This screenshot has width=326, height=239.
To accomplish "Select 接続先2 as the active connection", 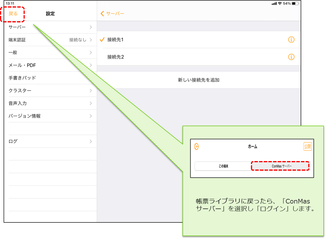I will click(116, 57).
